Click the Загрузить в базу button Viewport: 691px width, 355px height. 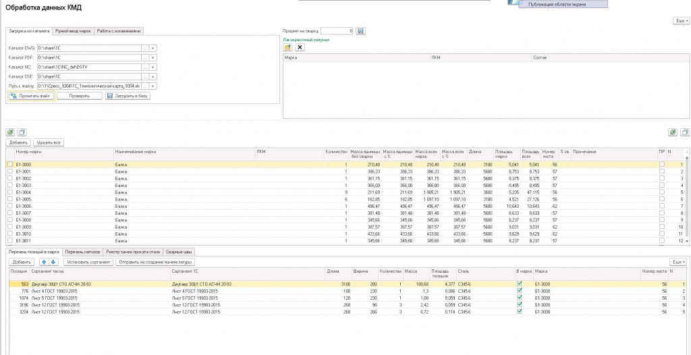128,96
